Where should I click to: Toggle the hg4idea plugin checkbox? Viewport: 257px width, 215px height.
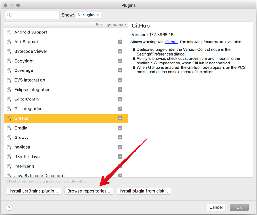(x=120, y=147)
